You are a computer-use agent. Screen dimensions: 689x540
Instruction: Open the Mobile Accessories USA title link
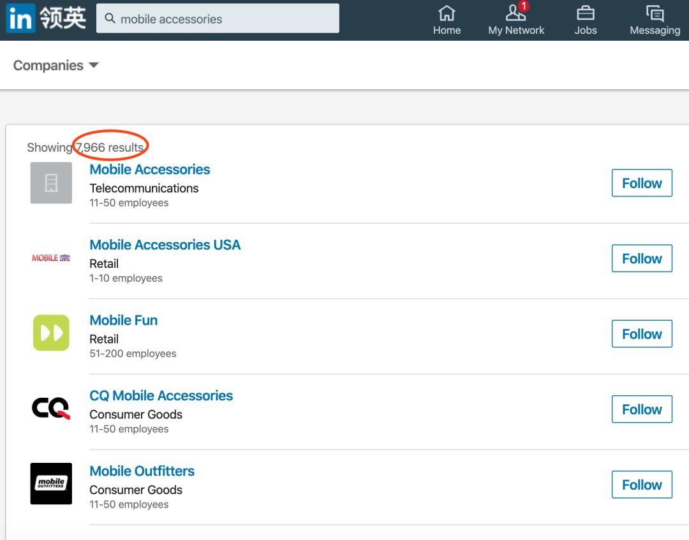(x=165, y=245)
